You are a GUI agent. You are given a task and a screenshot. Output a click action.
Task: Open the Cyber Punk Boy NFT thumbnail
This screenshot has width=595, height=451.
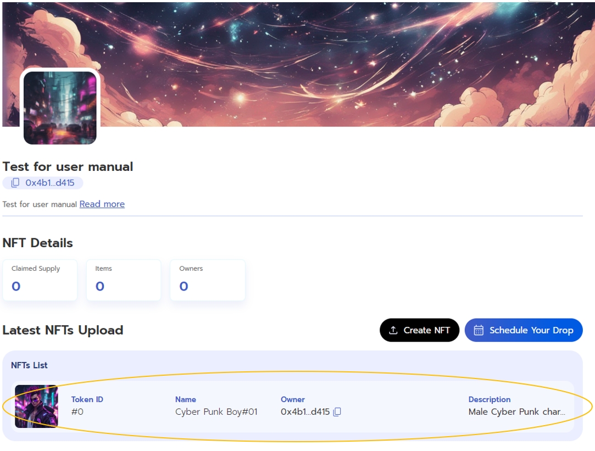[36, 406]
